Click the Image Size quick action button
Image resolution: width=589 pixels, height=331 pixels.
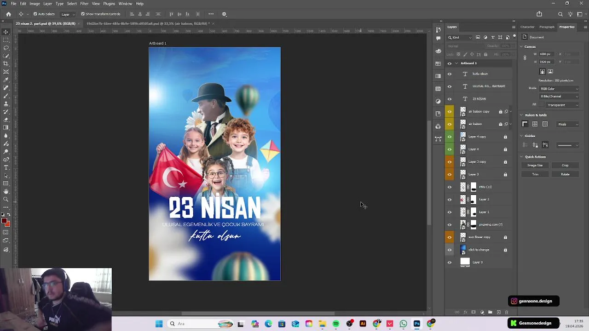(x=535, y=165)
